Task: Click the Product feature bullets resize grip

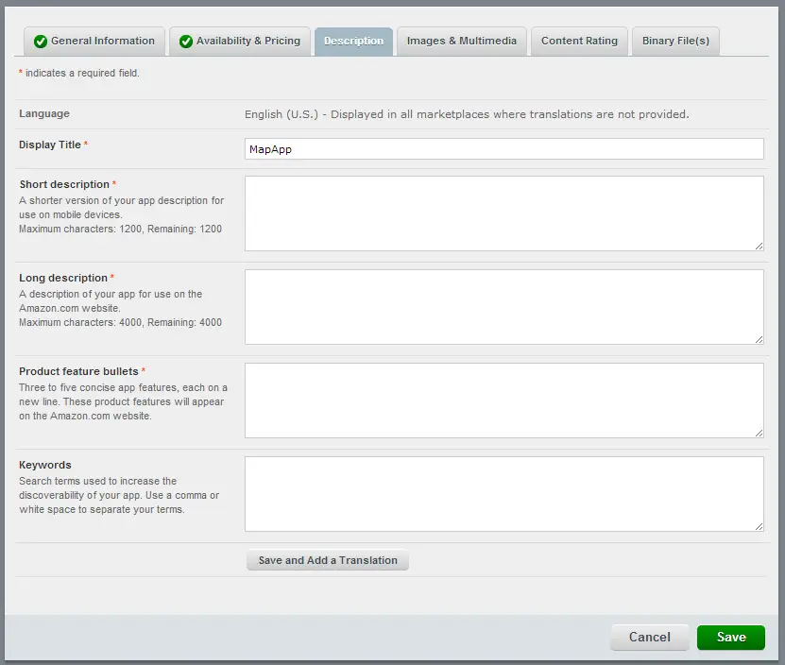Action: (759, 433)
